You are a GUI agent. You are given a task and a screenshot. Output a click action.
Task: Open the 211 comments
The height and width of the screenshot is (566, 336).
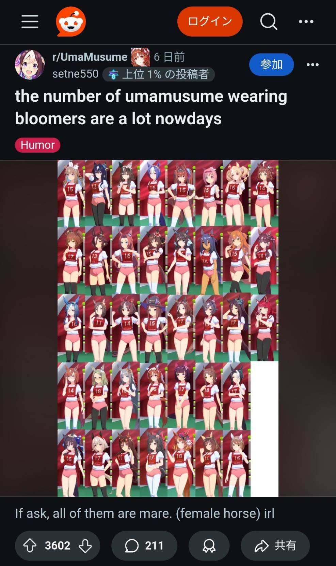pyautogui.click(x=144, y=545)
